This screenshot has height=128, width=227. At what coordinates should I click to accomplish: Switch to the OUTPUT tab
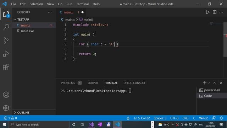(x=93, y=83)
